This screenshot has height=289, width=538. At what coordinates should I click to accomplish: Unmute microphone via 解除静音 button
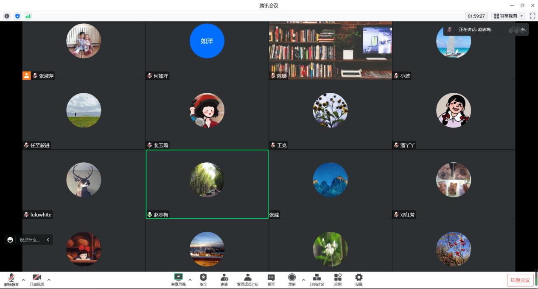click(x=11, y=280)
